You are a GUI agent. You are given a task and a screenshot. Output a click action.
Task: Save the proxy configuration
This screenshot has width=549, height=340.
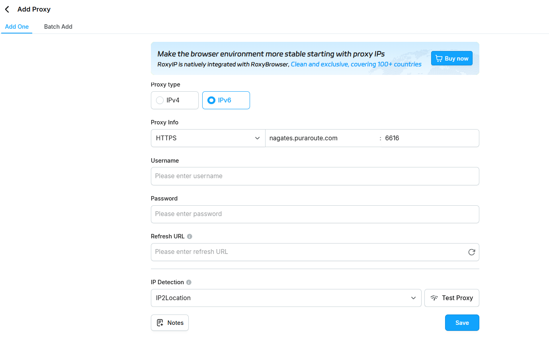click(x=462, y=323)
